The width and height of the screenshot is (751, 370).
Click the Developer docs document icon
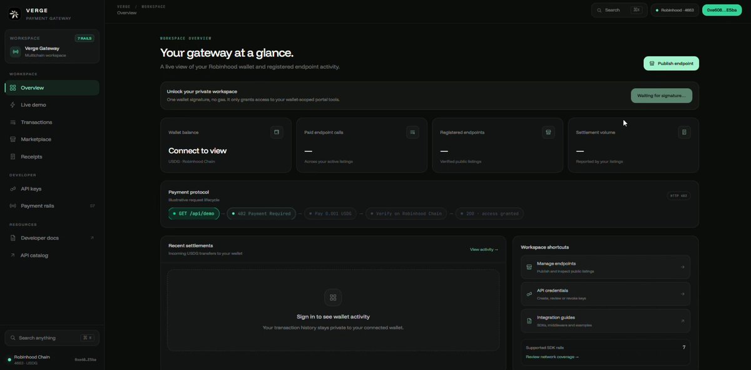pos(13,238)
